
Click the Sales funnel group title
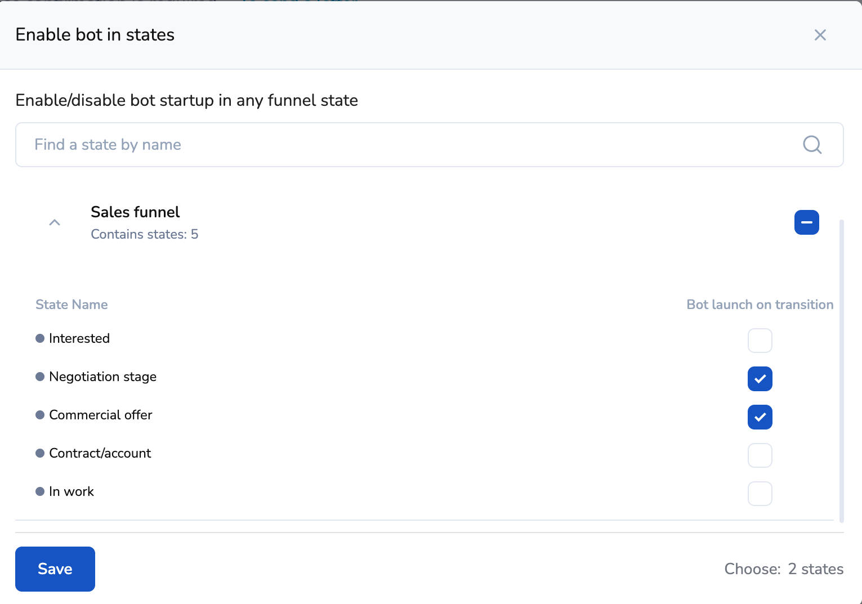135,212
